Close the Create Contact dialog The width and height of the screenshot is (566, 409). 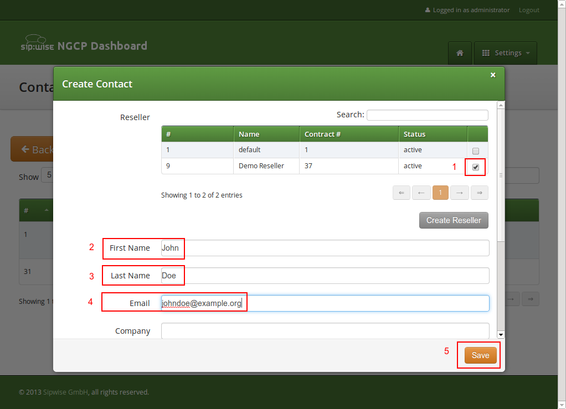pos(492,75)
